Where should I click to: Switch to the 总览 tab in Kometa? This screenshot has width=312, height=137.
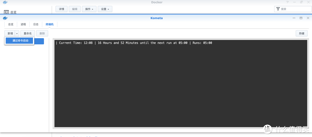tap(11, 25)
